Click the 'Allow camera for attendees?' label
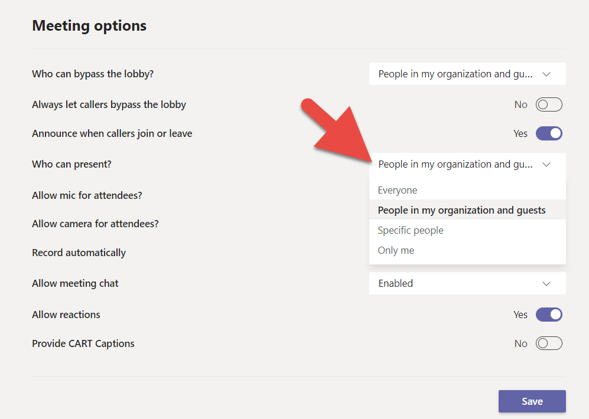Image resolution: width=589 pixels, height=419 pixels. [95, 224]
